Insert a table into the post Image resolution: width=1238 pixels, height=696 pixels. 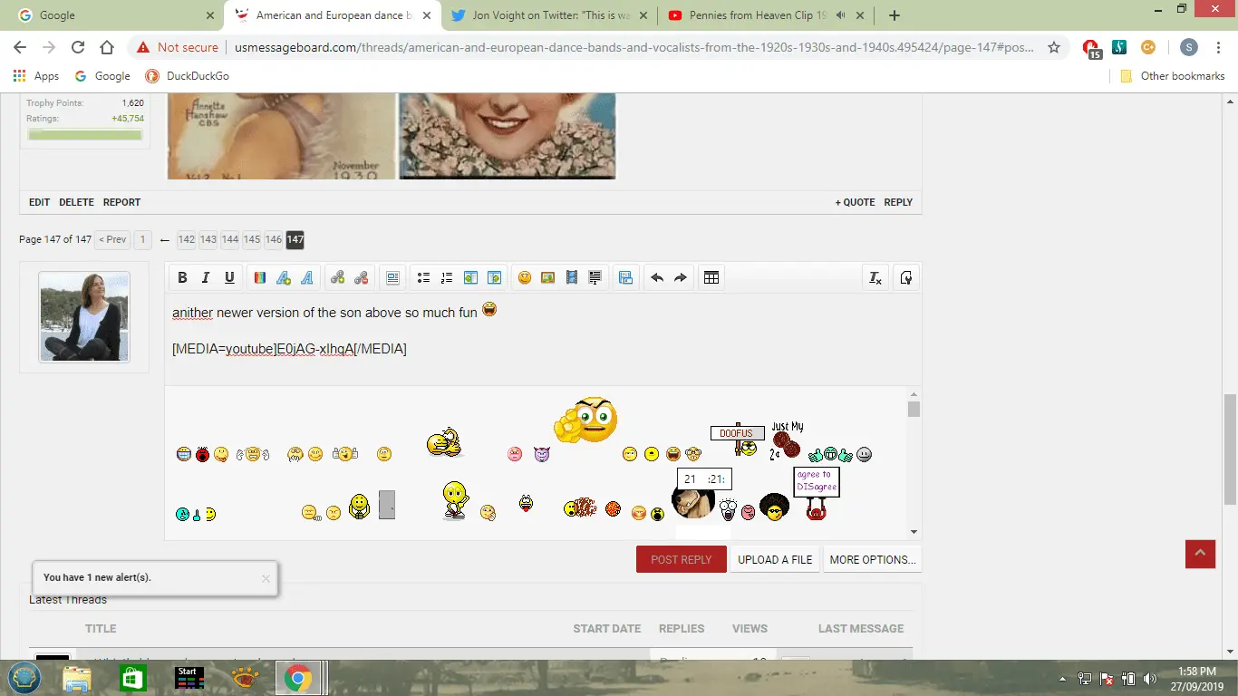pos(711,278)
